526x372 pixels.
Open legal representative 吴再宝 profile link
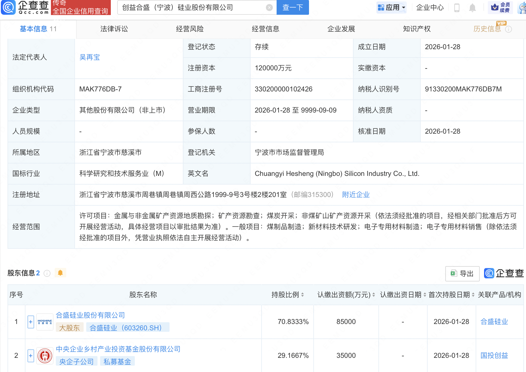point(89,57)
